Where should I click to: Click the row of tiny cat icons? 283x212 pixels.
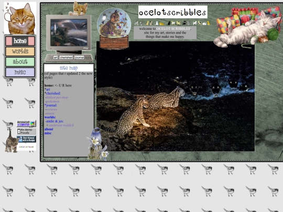point(173,23)
